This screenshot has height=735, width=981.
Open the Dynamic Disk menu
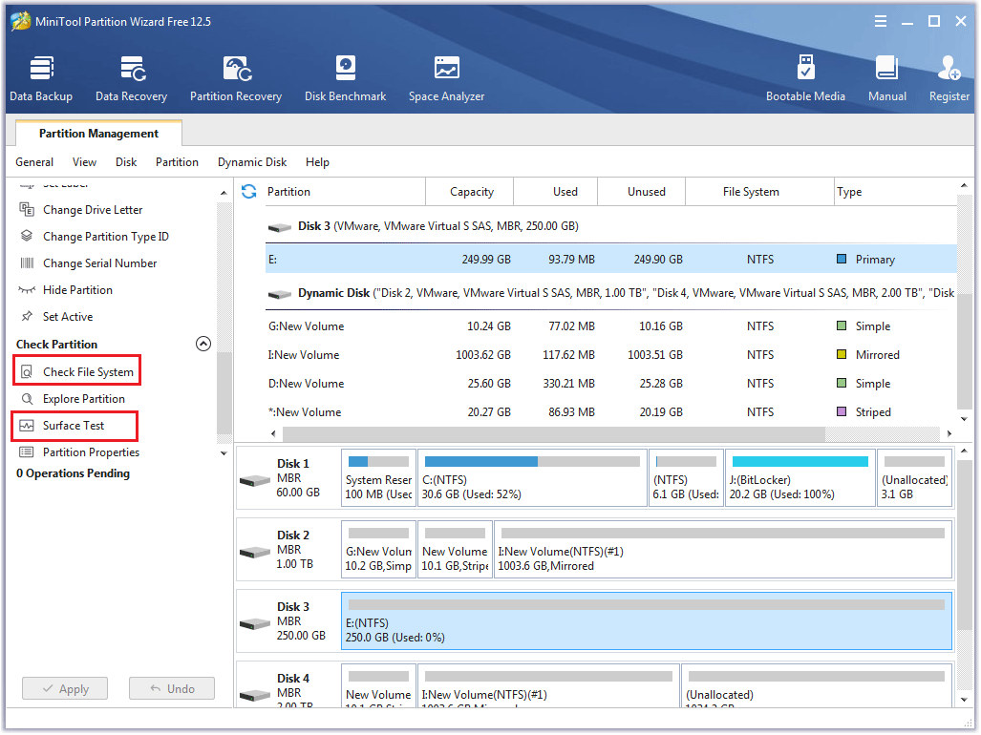[252, 162]
